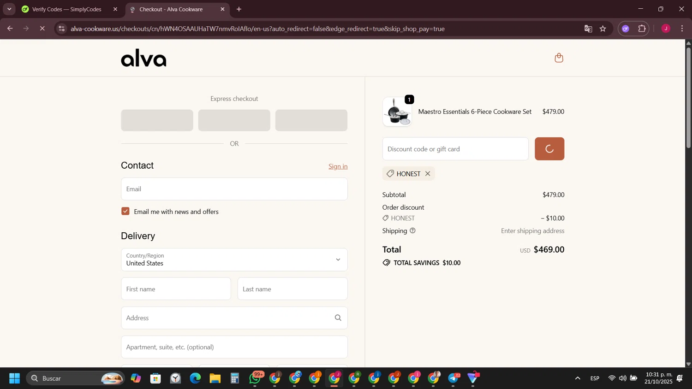This screenshot has width=692, height=389.
Task: Click the alva logo
Action: pos(143,58)
